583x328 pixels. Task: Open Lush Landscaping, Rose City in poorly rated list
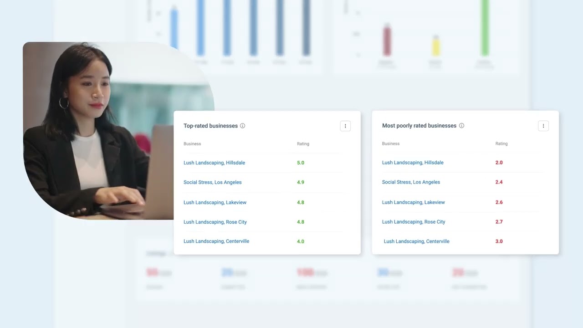coord(414,221)
